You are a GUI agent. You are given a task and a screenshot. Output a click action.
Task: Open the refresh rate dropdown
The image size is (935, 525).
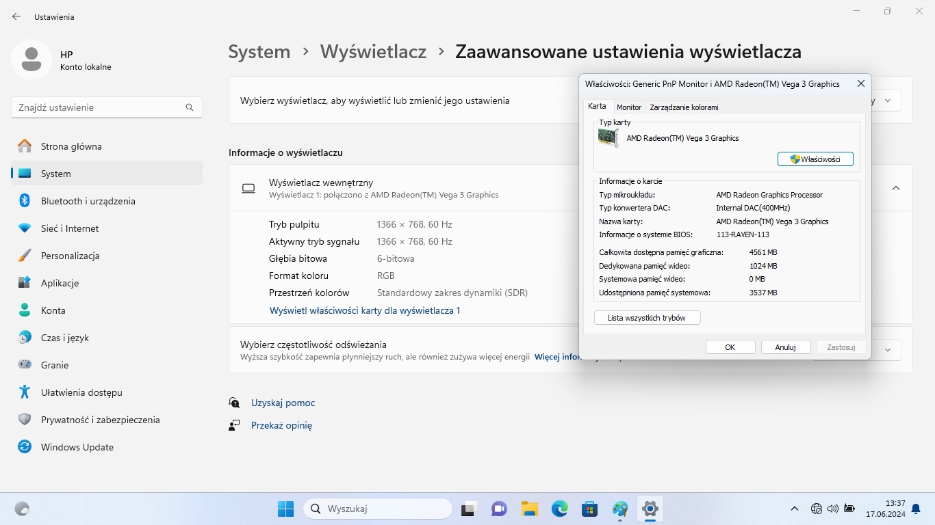click(888, 350)
